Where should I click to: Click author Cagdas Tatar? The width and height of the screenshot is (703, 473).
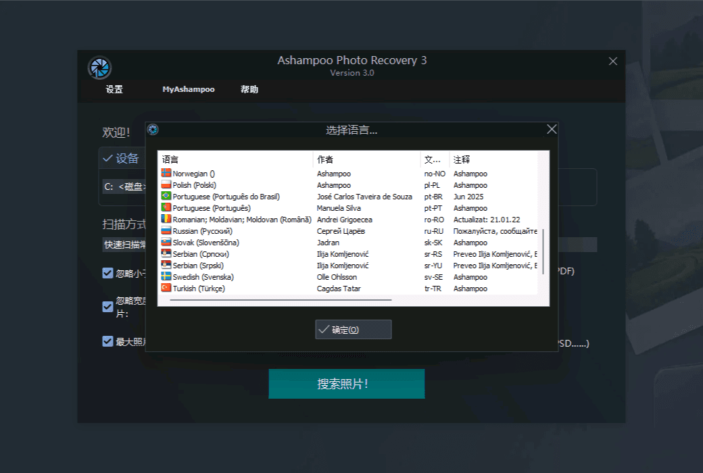(339, 289)
